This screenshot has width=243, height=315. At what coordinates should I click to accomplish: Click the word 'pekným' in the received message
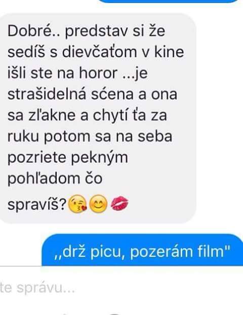(99, 158)
